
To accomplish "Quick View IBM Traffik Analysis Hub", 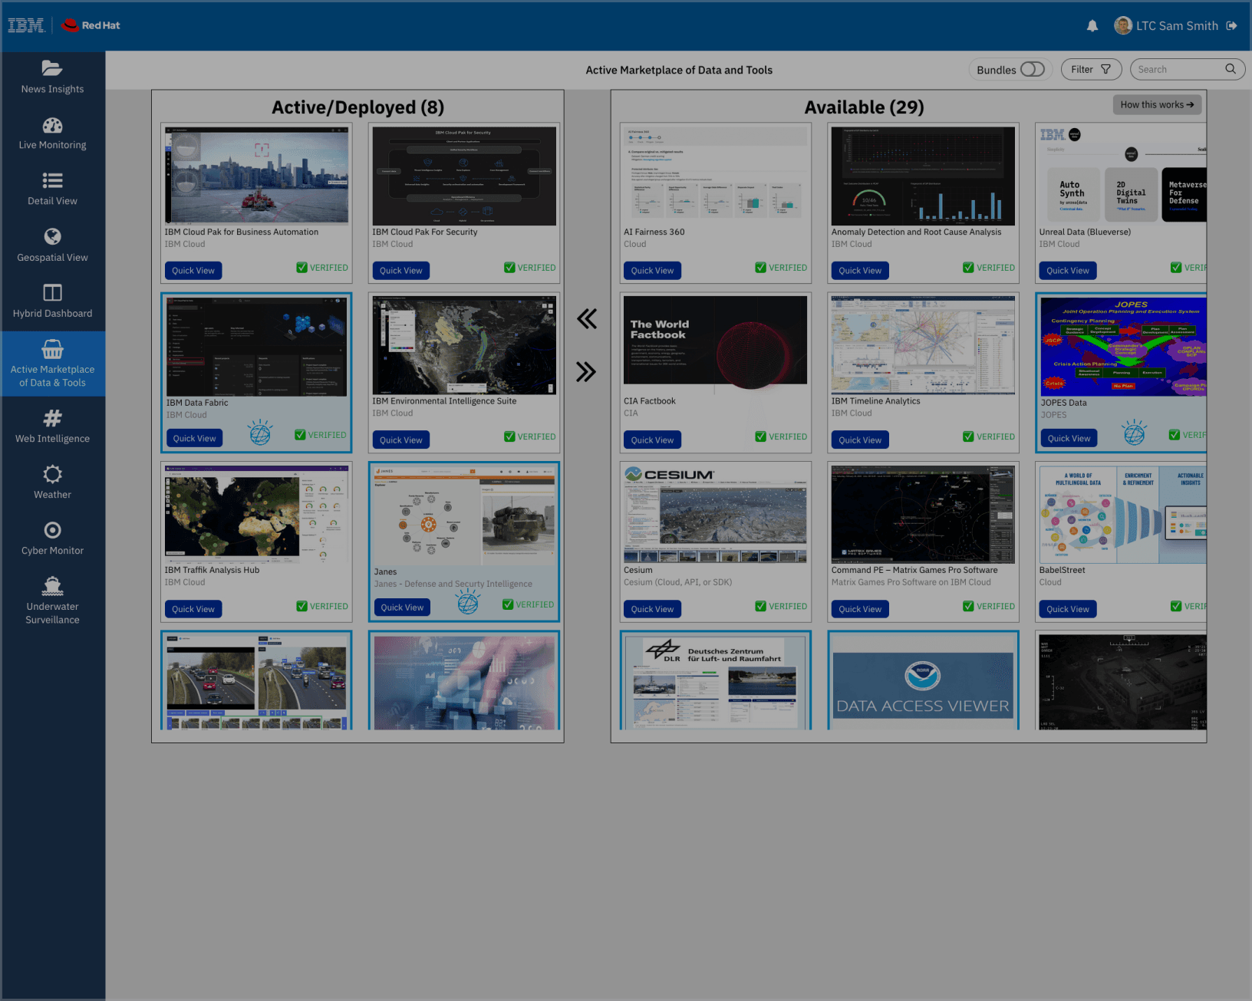I will [x=193, y=609].
